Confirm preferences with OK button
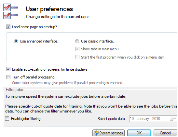Viewport: 178px width, 137px height. [139, 133]
